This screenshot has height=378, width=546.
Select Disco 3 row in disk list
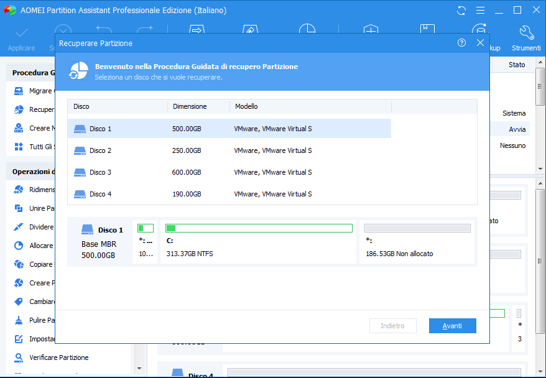point(229,172)
